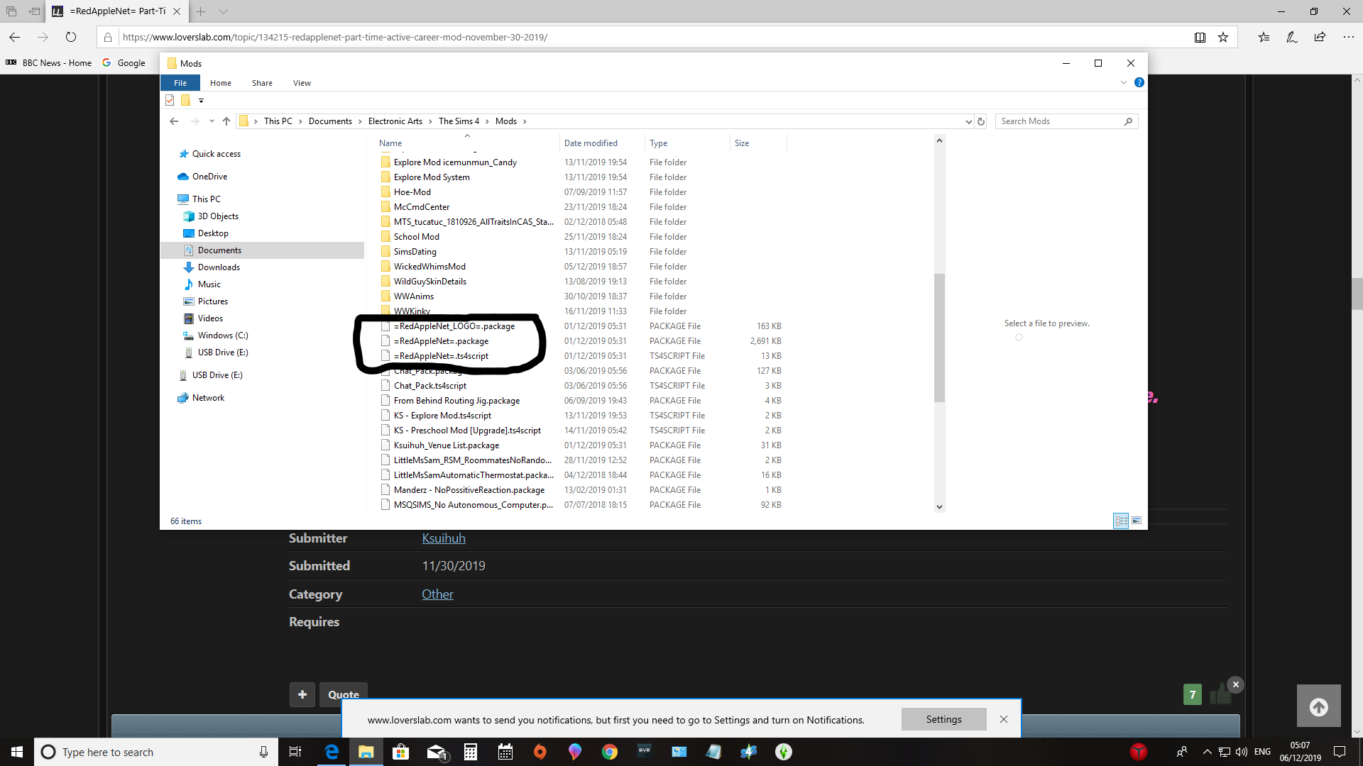Click Settings in the notifications prompt
This screenshot has height=766, width=1363.
pos(943,719)
